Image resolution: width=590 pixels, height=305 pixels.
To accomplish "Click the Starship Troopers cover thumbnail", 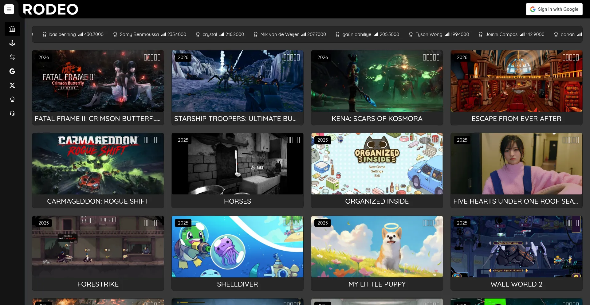I will coord(238,81).
